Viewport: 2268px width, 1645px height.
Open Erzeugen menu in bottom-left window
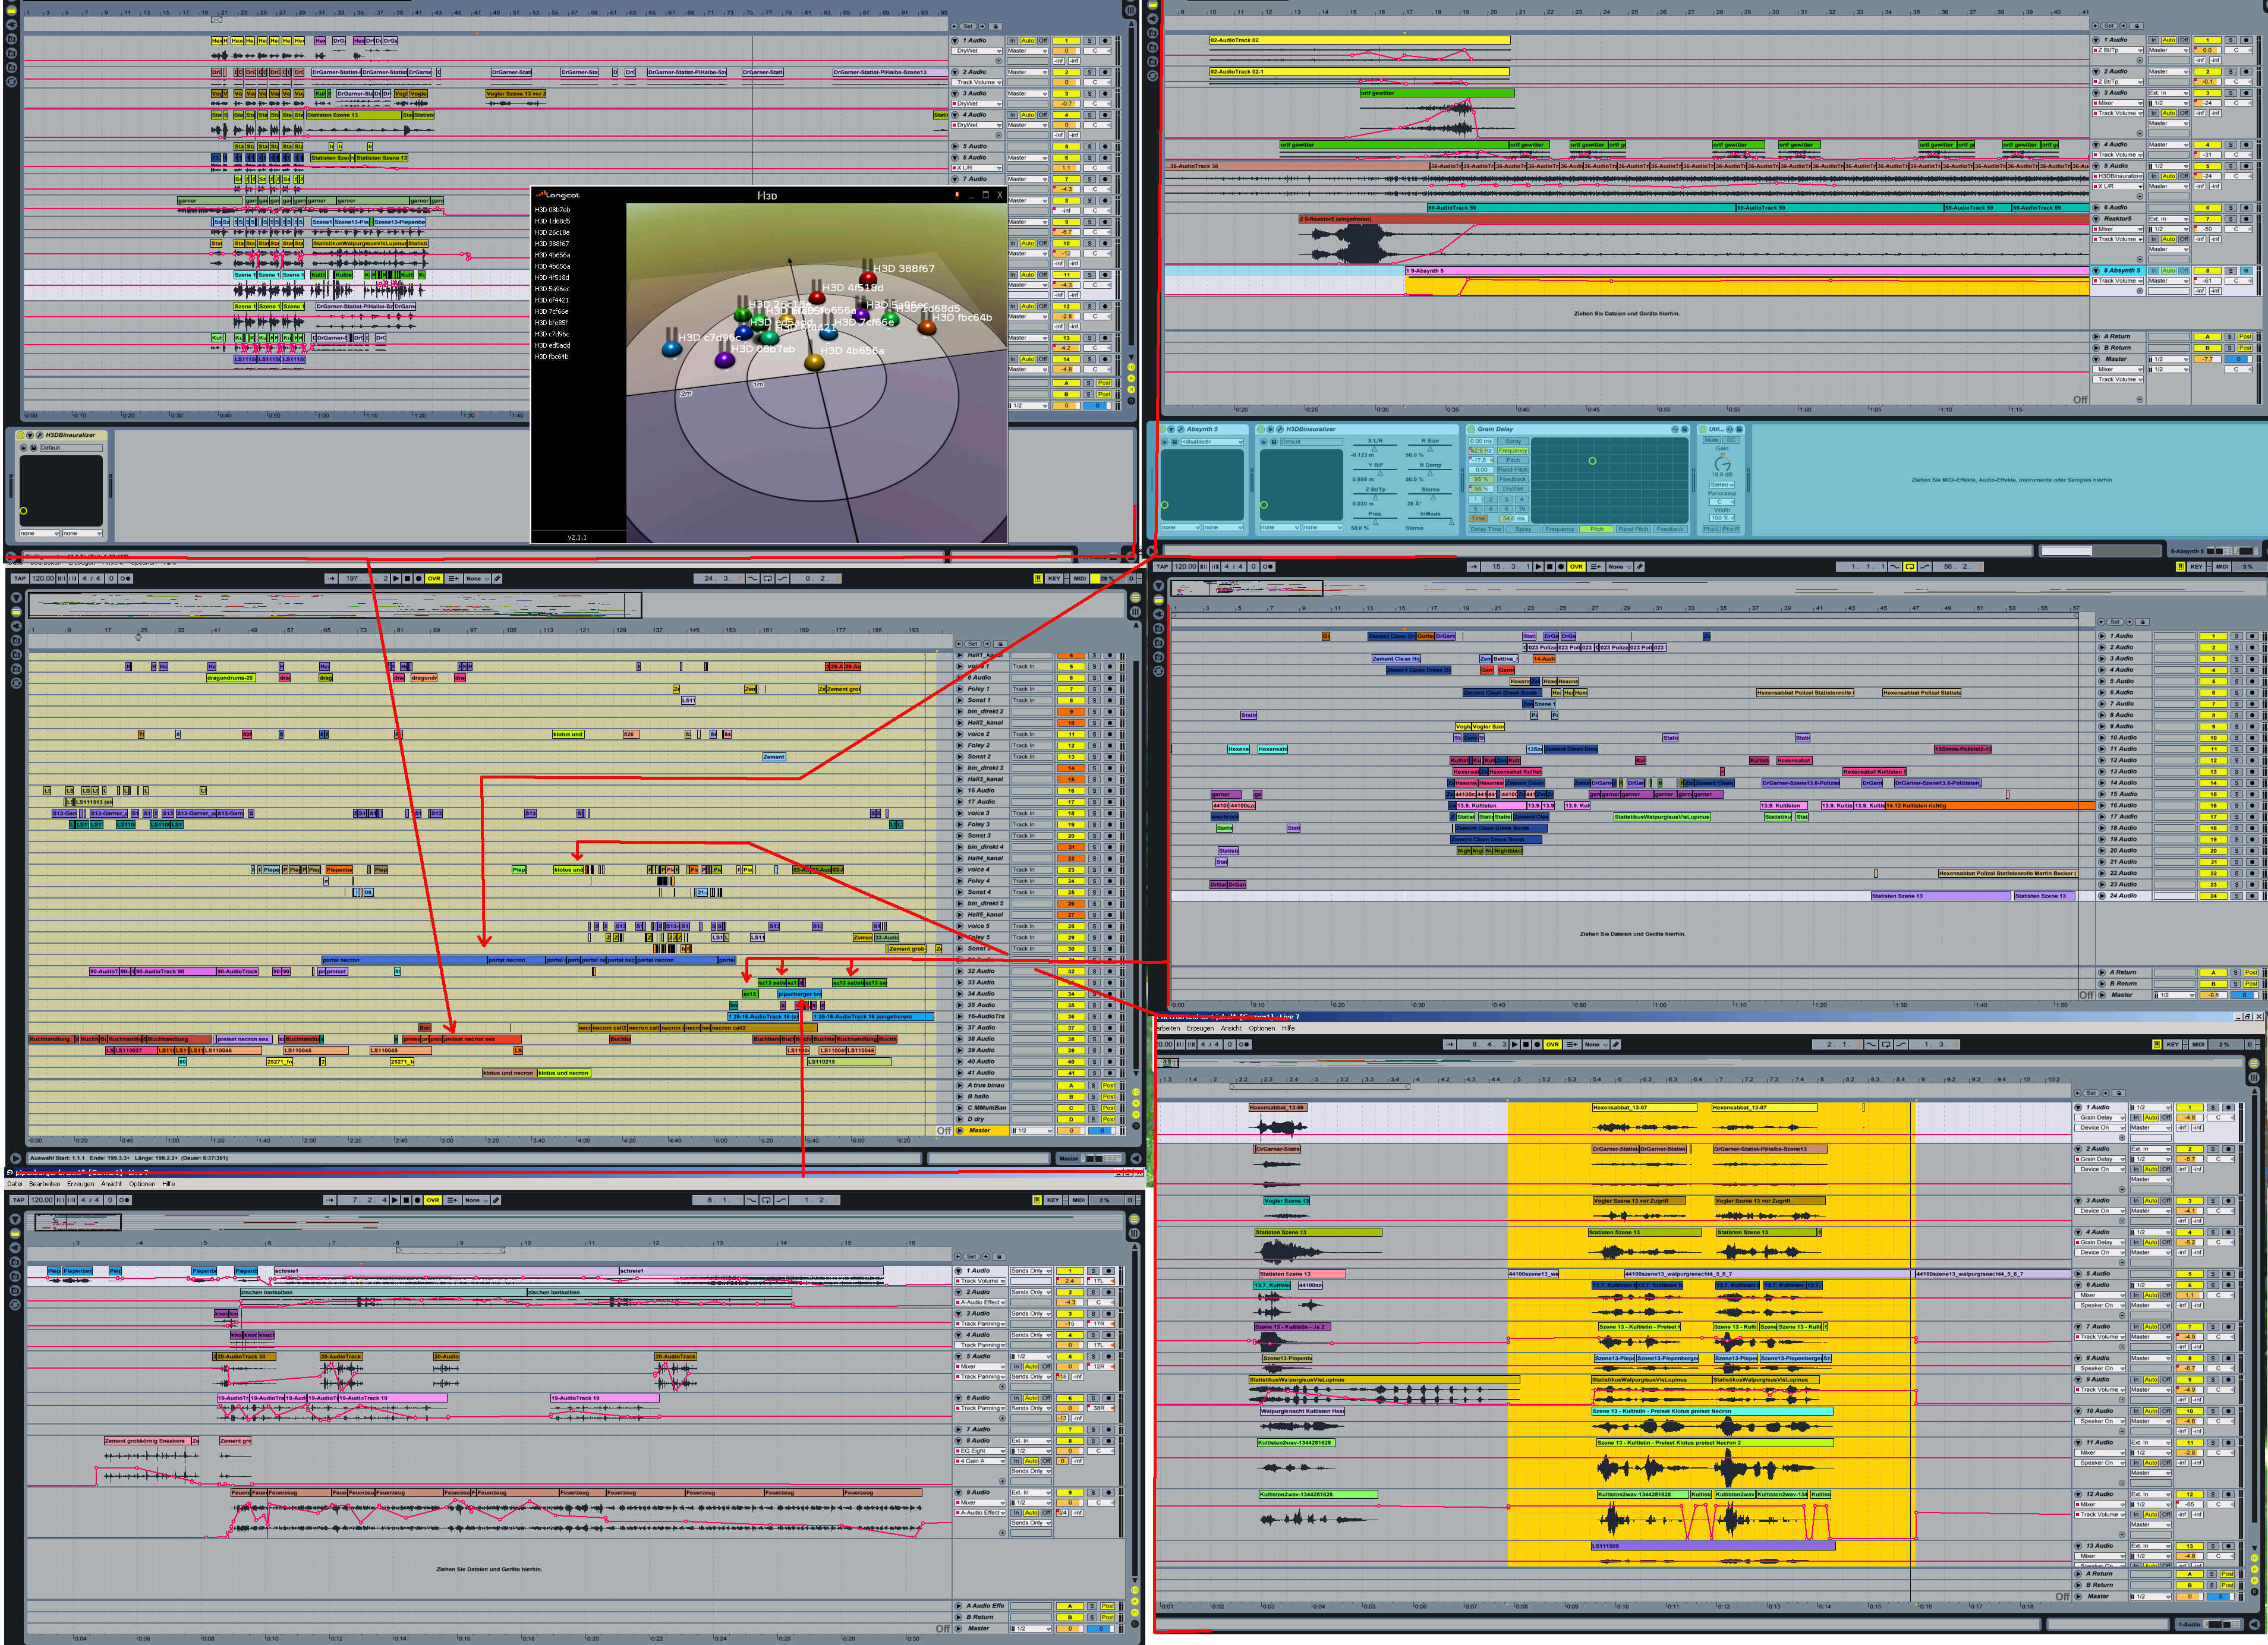pos(80,1184)
